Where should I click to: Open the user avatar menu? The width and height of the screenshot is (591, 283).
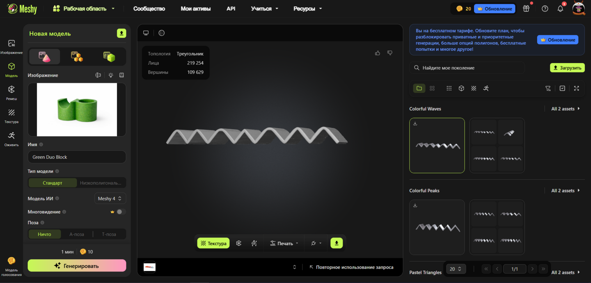click(579, 9)
